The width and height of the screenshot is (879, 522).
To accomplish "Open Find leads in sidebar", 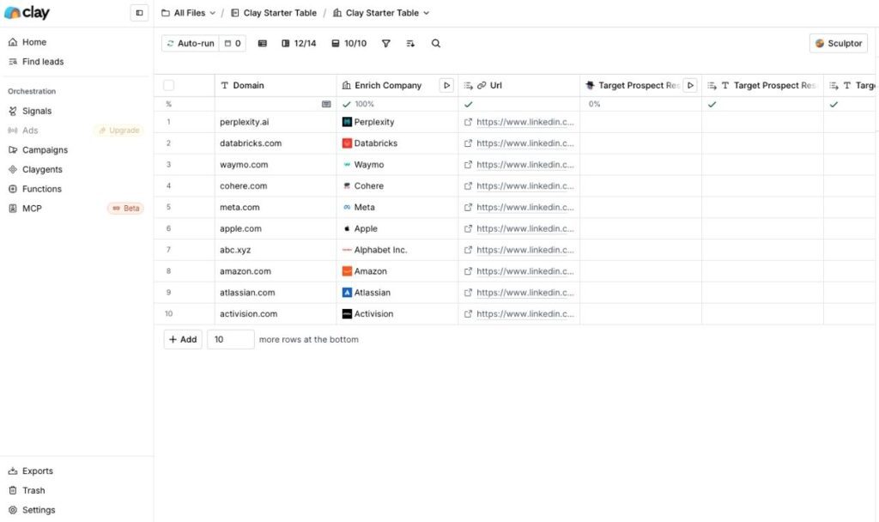I will pyautogui.click(x=43, y=62).
